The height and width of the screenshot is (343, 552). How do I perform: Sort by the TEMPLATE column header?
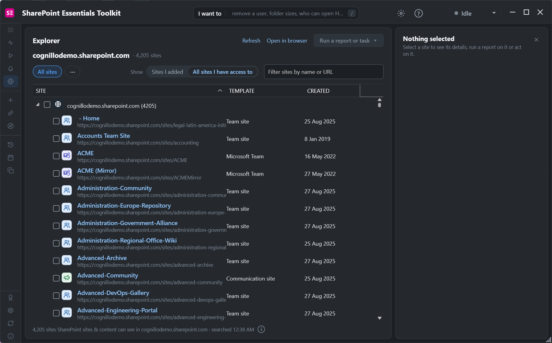pyautogui.click(x=242, y=91)
